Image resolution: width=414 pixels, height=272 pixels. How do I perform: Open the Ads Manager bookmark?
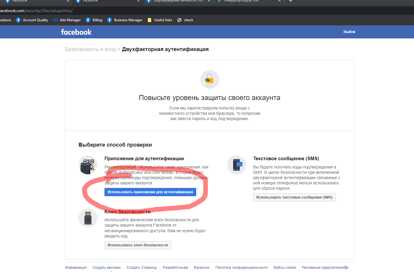(67, 20)
